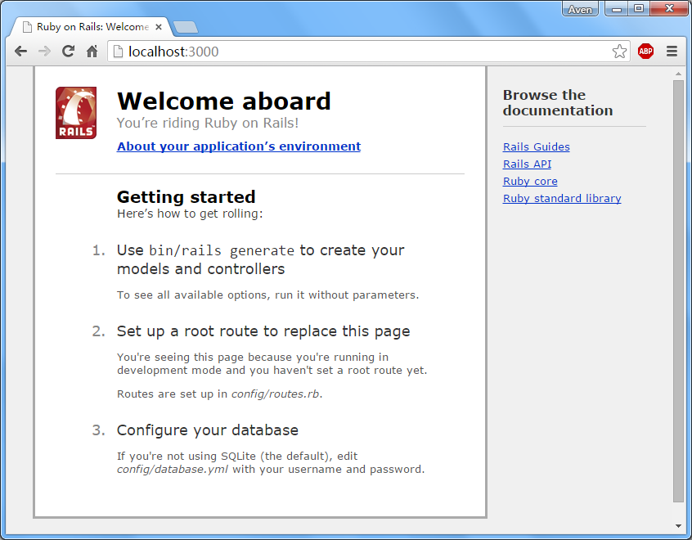This screenshot has height=540, width=692.
Task: Open About your application's environment link
Action: coord(239,146)
